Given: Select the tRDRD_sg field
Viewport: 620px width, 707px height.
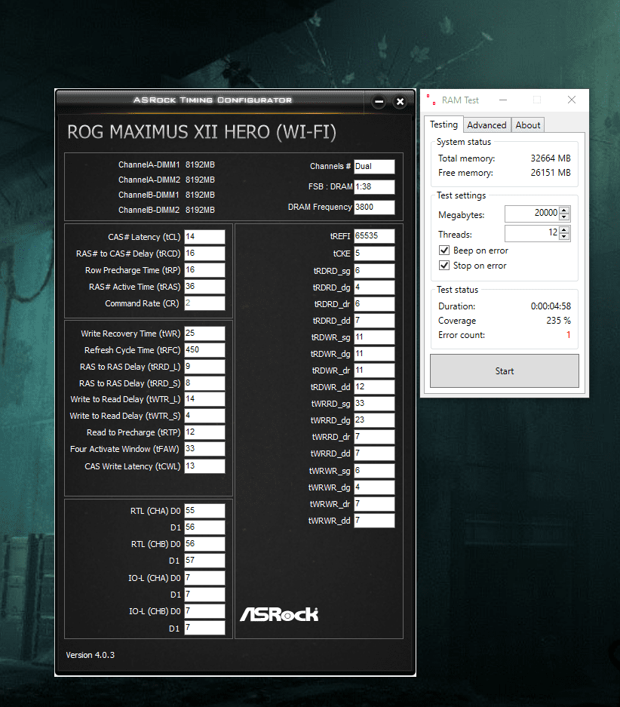Looking at the screenshot, I should pyautogui.click(x=374, y=271).
